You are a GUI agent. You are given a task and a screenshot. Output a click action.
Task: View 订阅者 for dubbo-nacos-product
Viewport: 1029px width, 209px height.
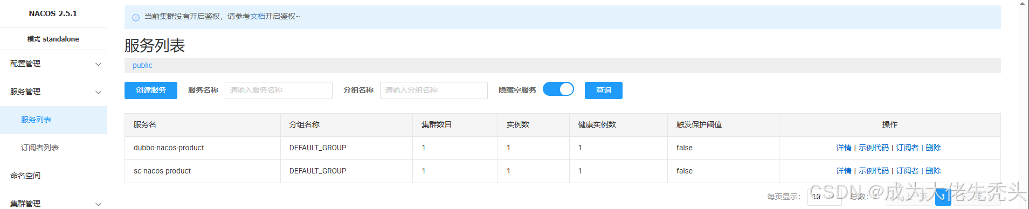pos(907,148)
